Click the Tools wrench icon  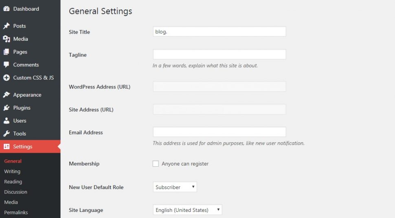point(6,133)
